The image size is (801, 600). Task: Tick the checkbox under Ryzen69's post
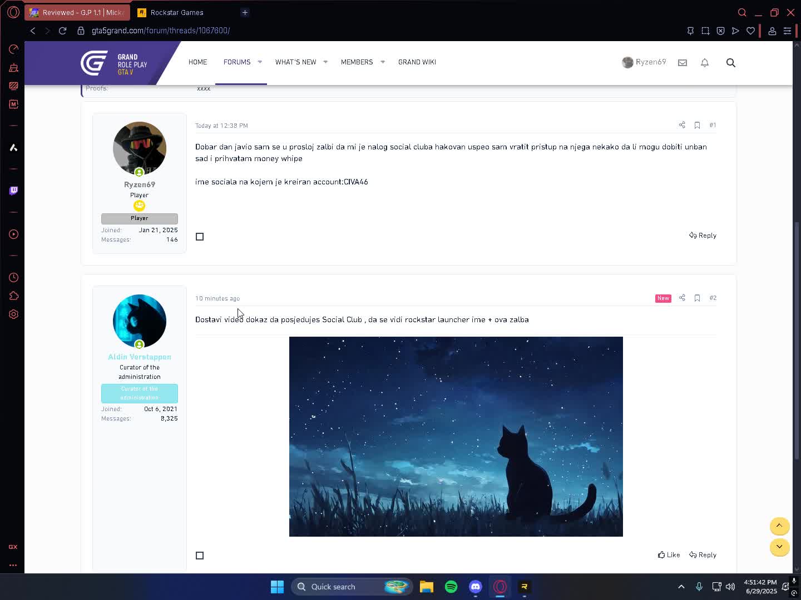(x=200, y=236)
